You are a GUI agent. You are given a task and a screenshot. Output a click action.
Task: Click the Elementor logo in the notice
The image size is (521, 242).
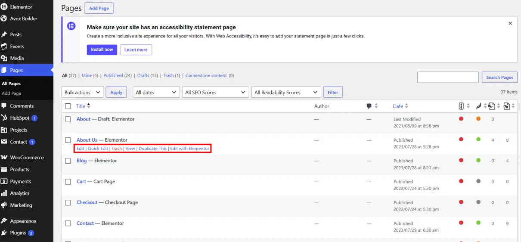(71, 26)
